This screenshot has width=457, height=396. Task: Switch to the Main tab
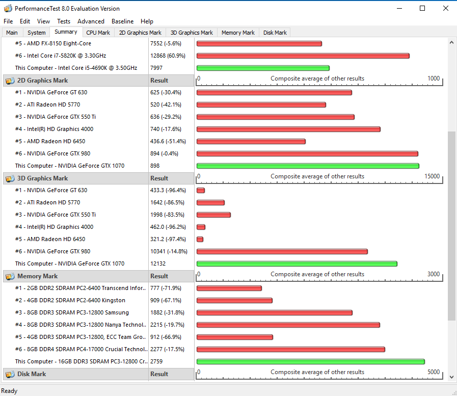12,33
